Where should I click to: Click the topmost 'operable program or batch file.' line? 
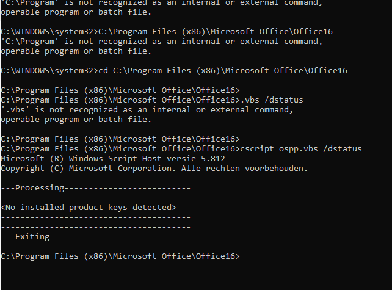[x=76, y=12]
